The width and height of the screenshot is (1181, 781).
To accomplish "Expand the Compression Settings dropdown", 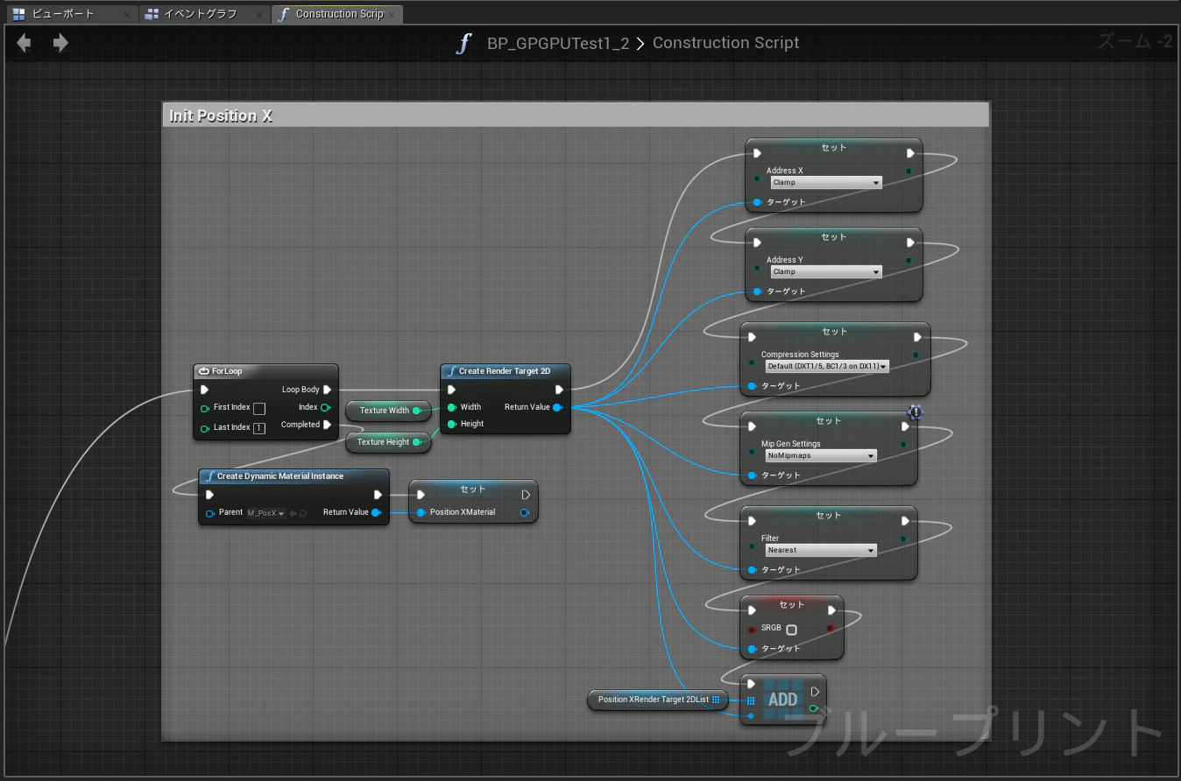I will (x=827, y=366).
